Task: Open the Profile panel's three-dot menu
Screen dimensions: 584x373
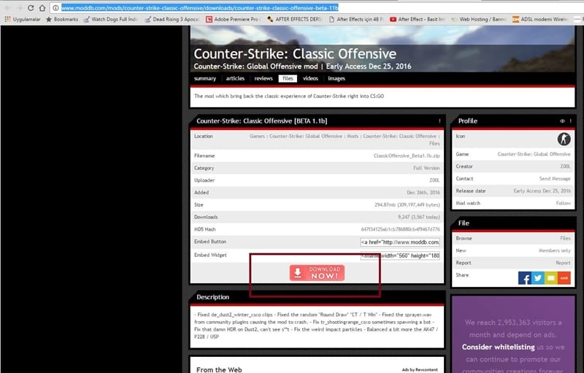Action: coord(571,120)
